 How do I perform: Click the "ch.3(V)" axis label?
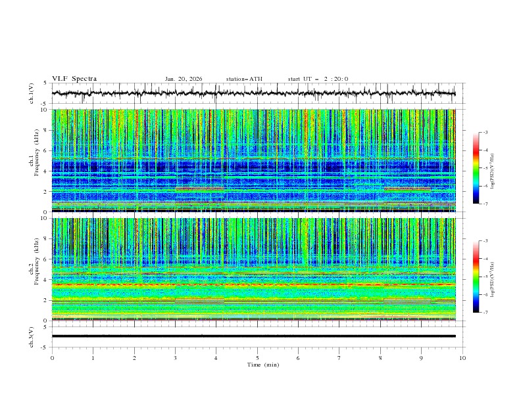(32, 337)
